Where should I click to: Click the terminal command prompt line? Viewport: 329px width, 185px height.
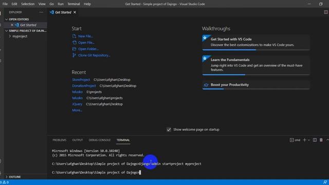click(96, 173)
